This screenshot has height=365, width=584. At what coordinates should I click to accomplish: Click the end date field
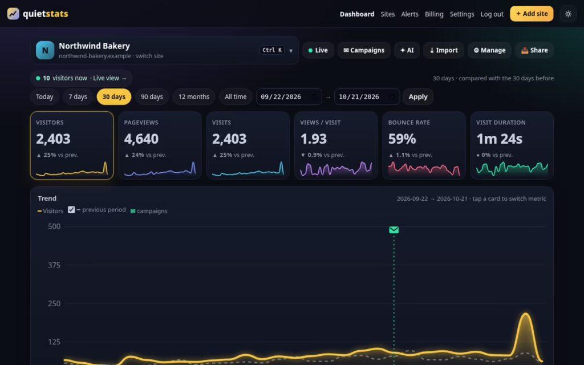pos(367,97)
